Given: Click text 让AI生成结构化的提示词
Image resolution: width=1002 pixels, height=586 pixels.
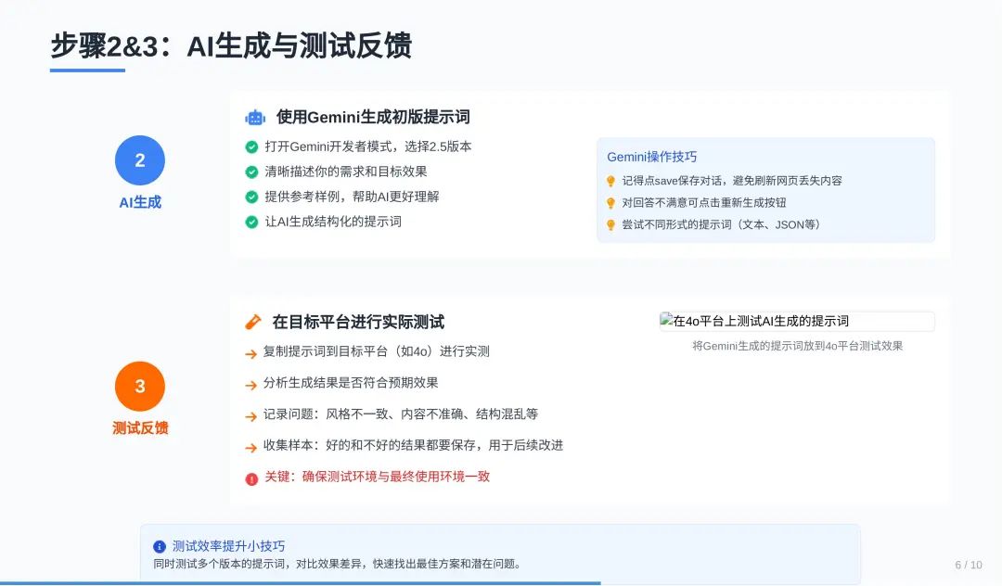Looking at the screenshot, I should click(333, 221).
